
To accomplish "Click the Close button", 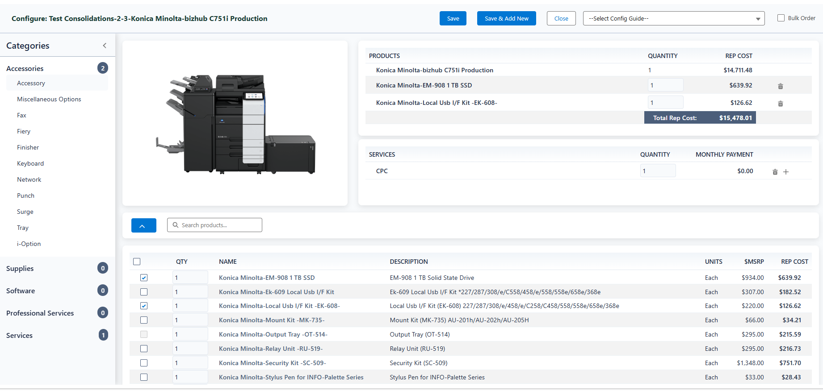I will coord(561,18).
